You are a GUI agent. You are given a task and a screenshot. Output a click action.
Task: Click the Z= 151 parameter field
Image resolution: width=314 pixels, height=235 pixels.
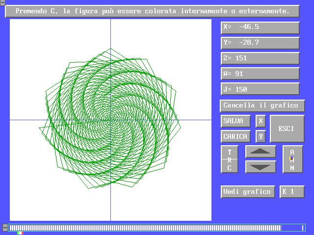260,58
